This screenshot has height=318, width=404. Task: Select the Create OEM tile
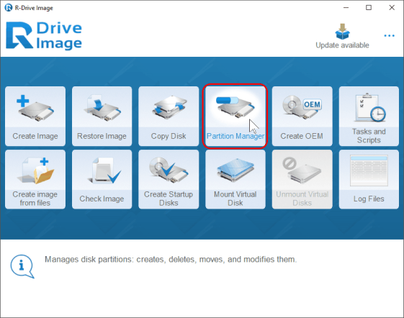(302, 116)
